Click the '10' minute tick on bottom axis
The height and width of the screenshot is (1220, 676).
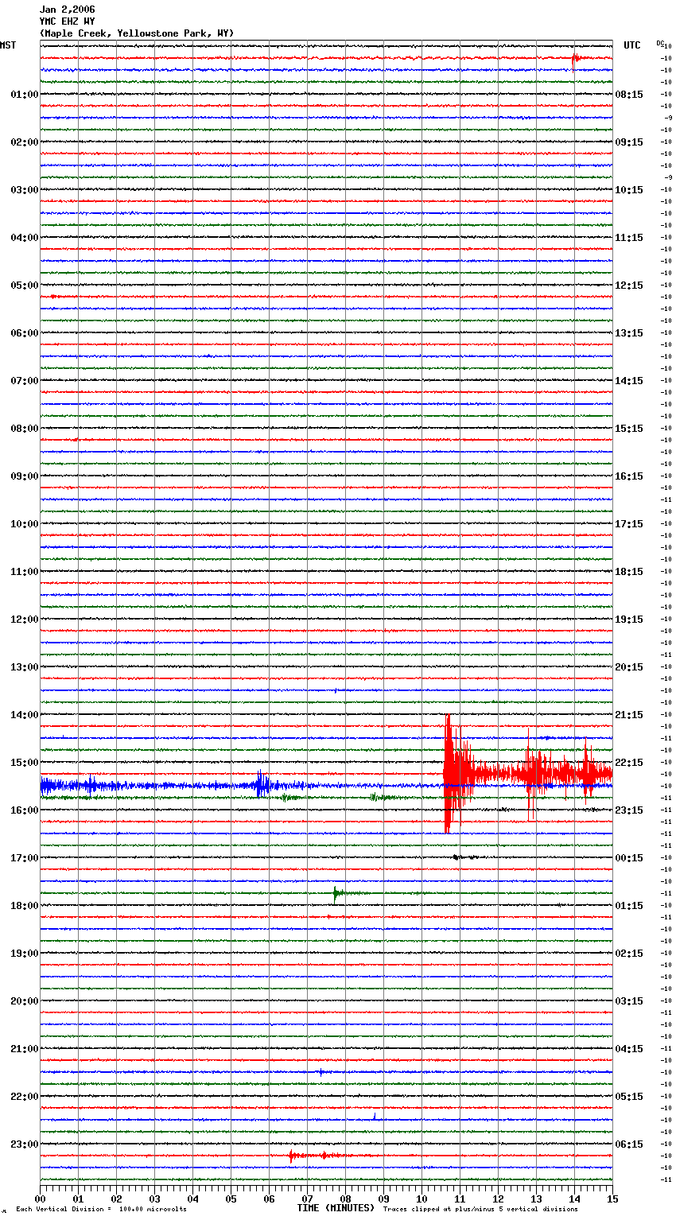[x=422, y=1199]
